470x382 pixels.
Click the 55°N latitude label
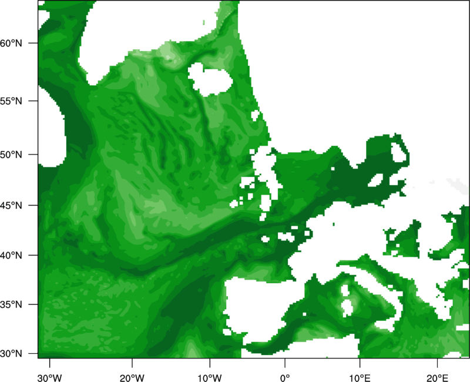pyautogui.click(x=11, y=100)
